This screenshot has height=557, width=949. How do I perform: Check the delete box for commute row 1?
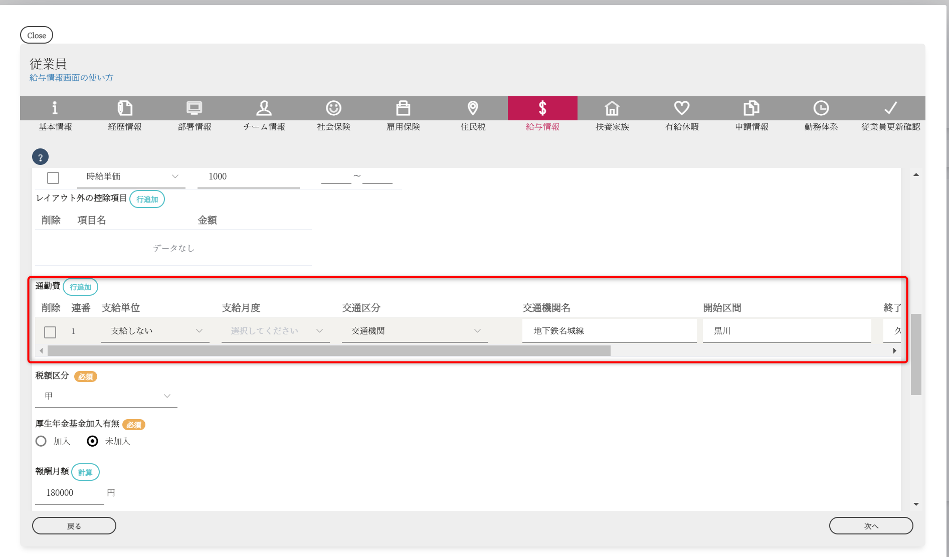click(x=50, y=332)
